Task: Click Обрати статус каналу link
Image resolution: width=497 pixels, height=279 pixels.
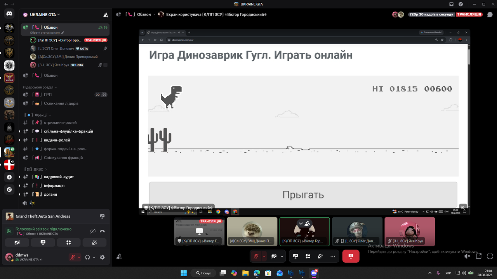Action: [45, 33]
